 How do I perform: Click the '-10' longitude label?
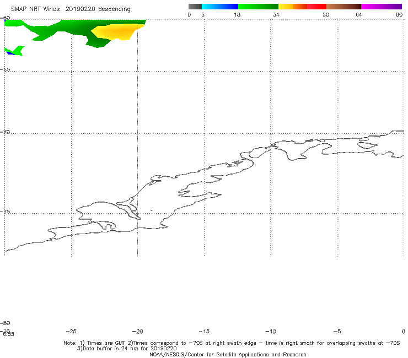[x=270, y=332]
